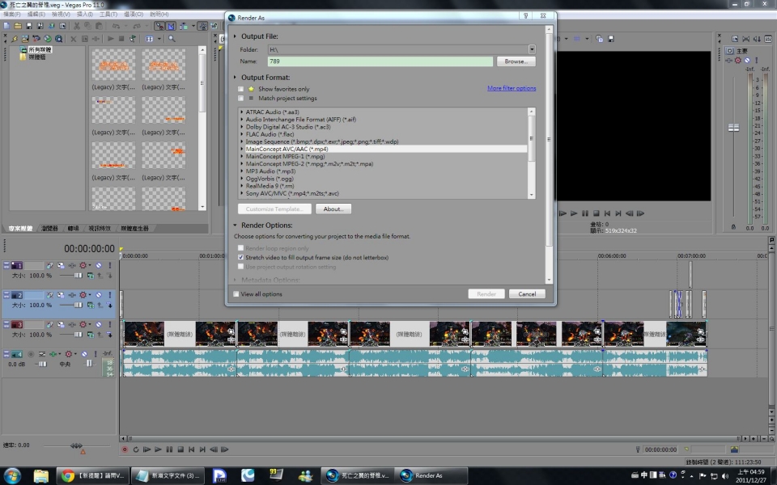Expand the MainConcept AVC/AAC format entry

242,149
